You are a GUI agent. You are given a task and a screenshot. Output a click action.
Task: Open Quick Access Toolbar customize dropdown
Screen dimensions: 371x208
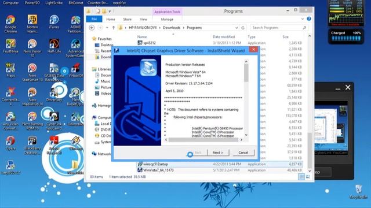pyautogui.click(x=110, y=12)
